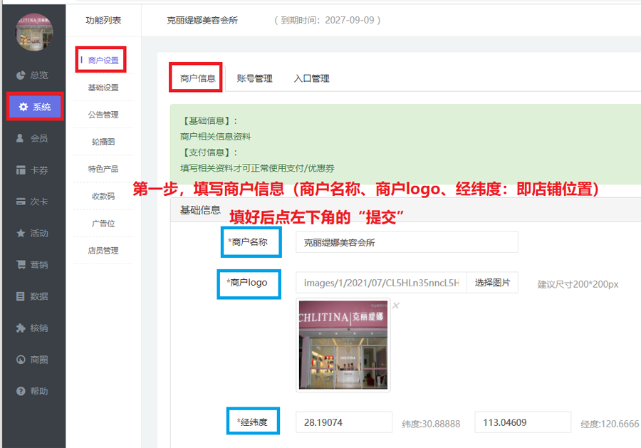Open 次卡 card icon

(x=21, y=202)
